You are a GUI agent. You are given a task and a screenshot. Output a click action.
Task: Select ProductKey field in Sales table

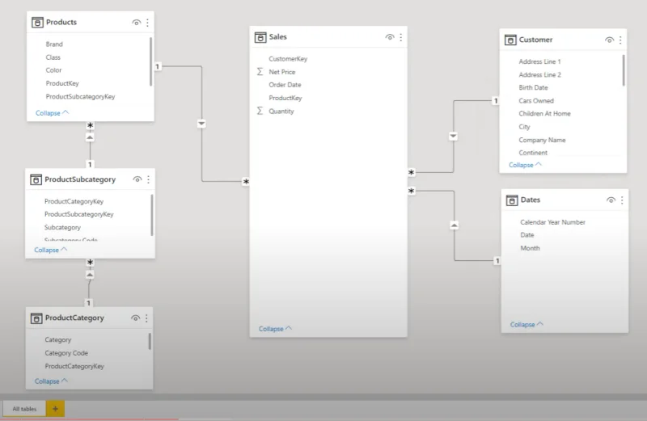pos(285,98)
